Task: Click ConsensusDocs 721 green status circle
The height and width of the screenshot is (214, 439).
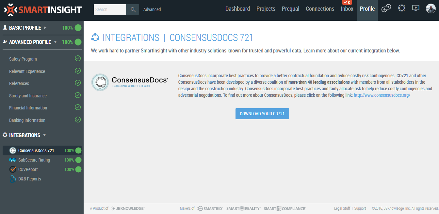Action: (x=78, y=150)
